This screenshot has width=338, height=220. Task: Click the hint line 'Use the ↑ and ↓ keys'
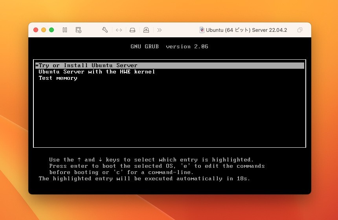[84, 160]
